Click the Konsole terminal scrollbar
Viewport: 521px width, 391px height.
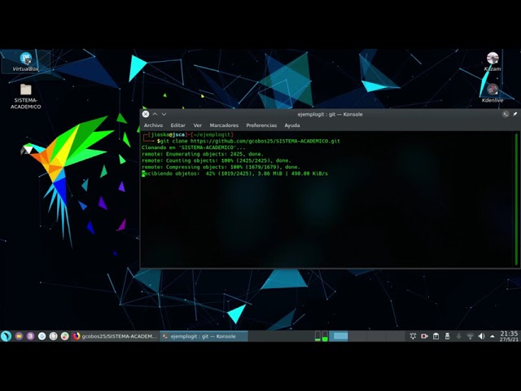tap(516, 199)
